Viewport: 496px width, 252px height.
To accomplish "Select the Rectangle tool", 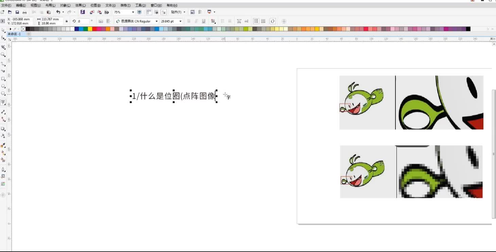I will coord(3,79).
